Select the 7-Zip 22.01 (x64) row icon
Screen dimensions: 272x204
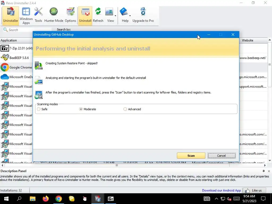(5, 48)
